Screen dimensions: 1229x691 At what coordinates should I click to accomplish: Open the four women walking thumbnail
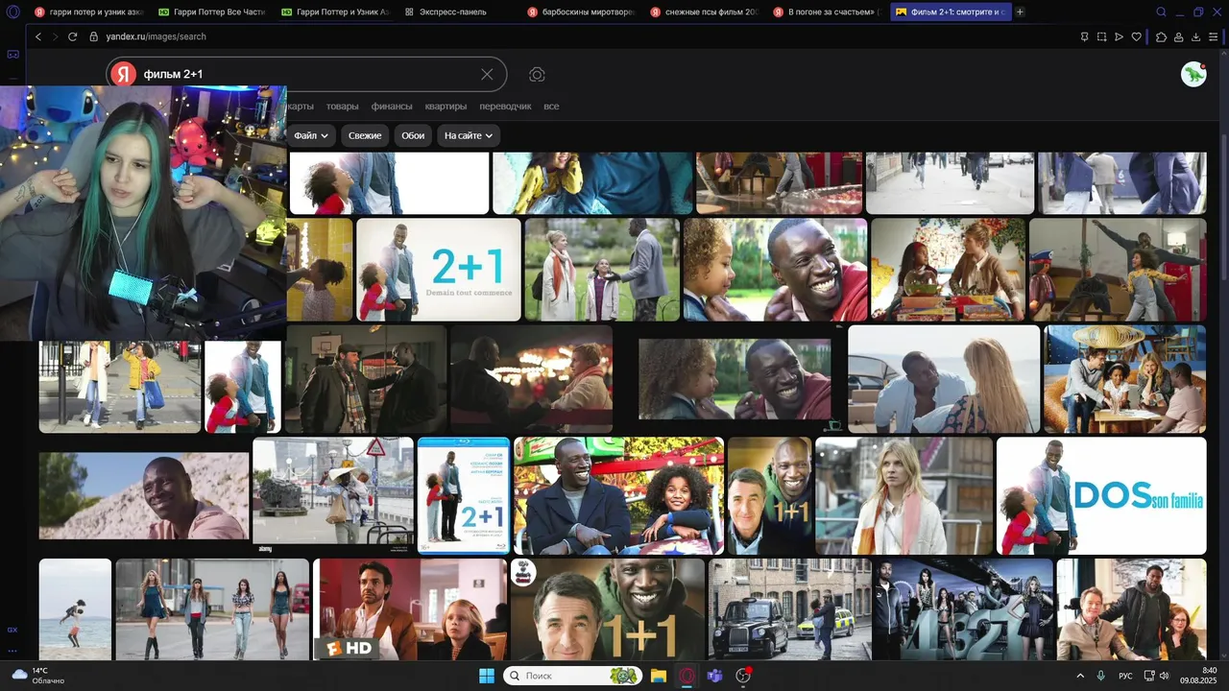tap(212, 609)
